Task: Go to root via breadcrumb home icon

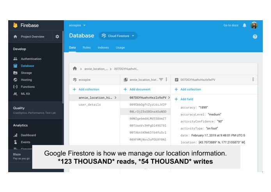Action: coord(74,68)
